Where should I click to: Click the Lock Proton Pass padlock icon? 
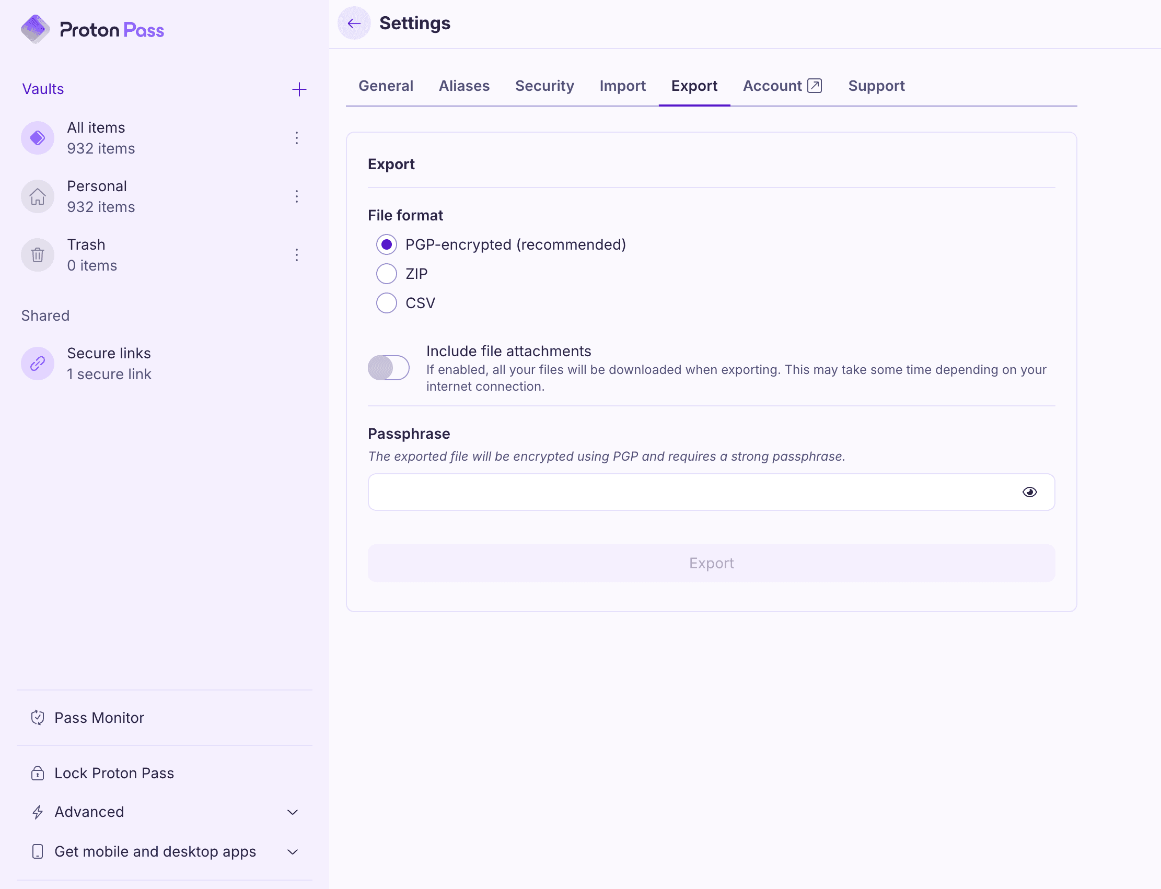pyautogui.click(x=38, y=773)
